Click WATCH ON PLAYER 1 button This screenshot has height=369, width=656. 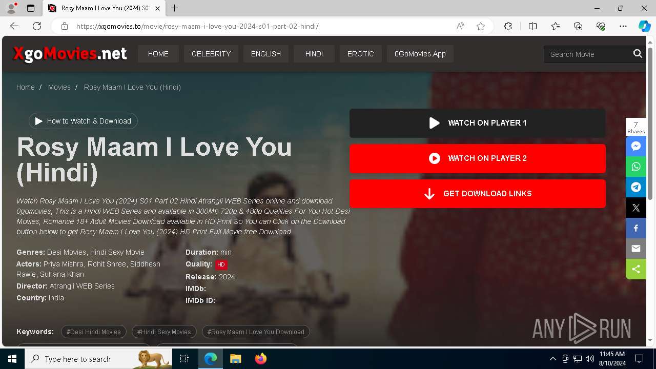pos(478,123)
